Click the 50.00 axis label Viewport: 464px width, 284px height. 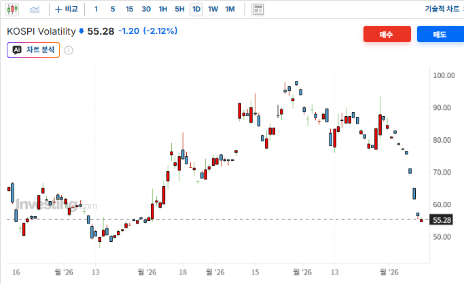pos(442,236)
